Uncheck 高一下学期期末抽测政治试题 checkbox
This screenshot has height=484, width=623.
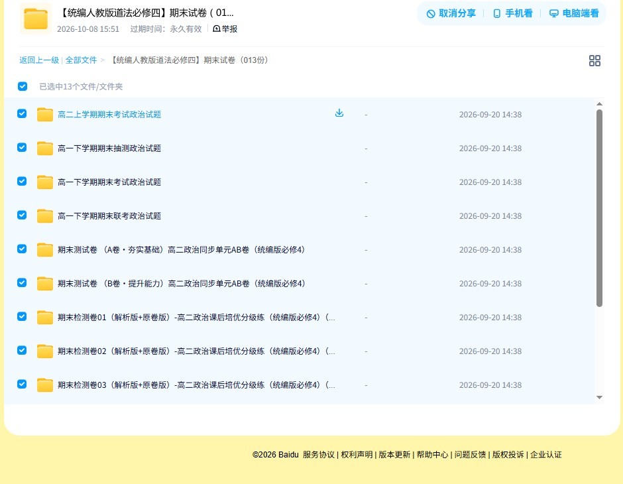(22, 147)
